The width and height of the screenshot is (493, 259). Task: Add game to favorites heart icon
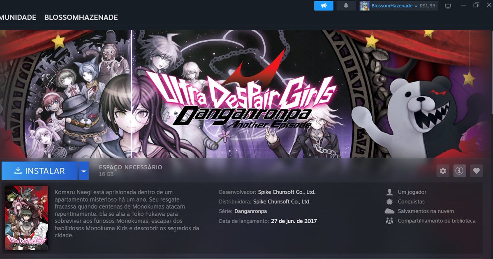point(476,171)
